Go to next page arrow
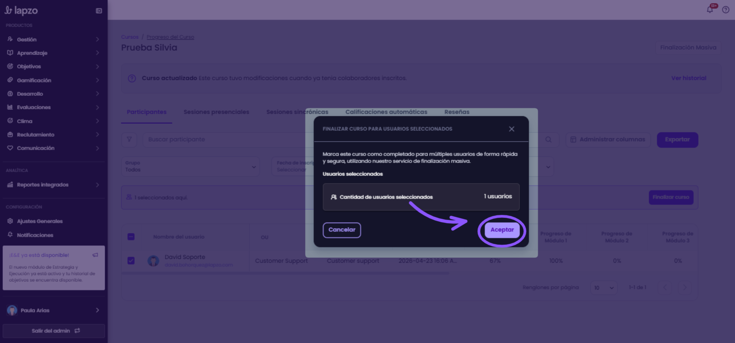 (x=684, y=287)
